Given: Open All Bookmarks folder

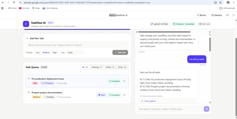Looking at the screenshot, I should point(227,8).
